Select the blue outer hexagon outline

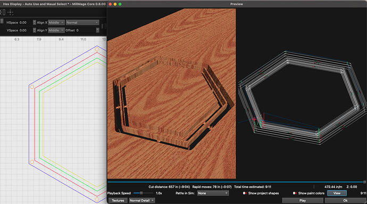(x=29, y=124)
